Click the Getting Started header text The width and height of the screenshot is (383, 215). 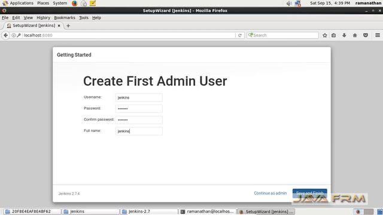74,55
